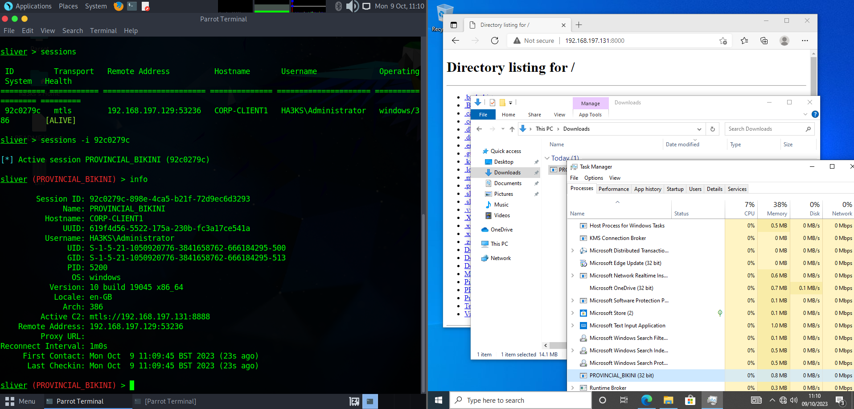
Task: Expand Microsoft Store (2) process
Action: point(573,313)
